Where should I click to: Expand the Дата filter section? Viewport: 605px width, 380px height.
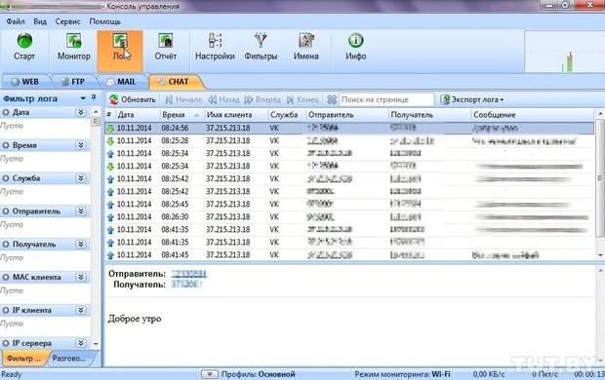click(81, 112)
